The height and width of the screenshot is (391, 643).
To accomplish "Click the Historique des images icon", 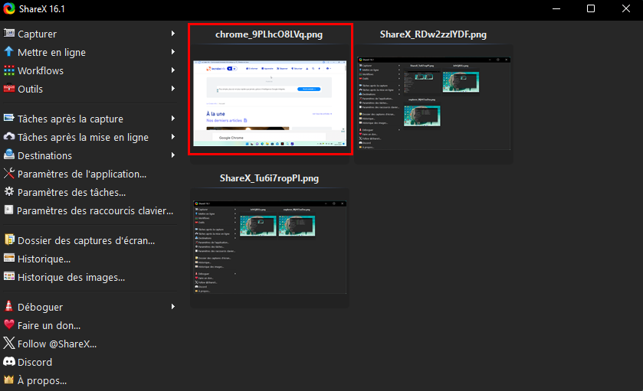I will pyautogui.click(x=9, y=276).
